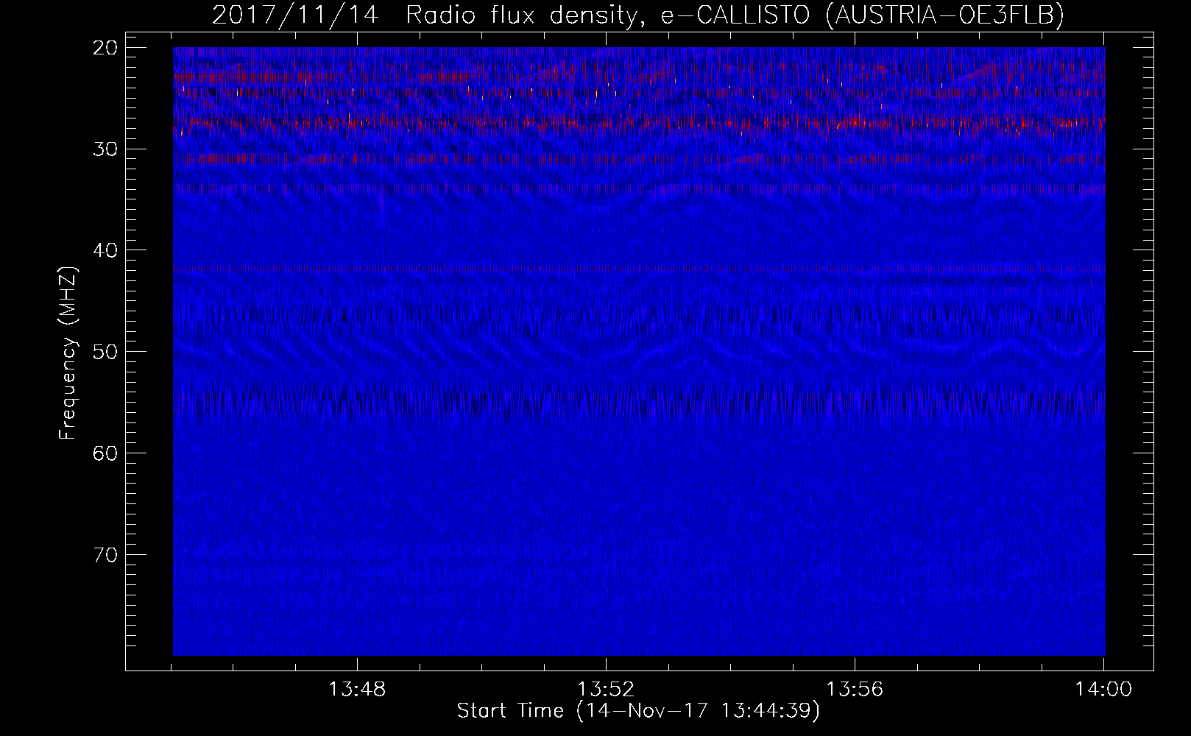Click the 14:00 time tick label

tap(1103, 690)
